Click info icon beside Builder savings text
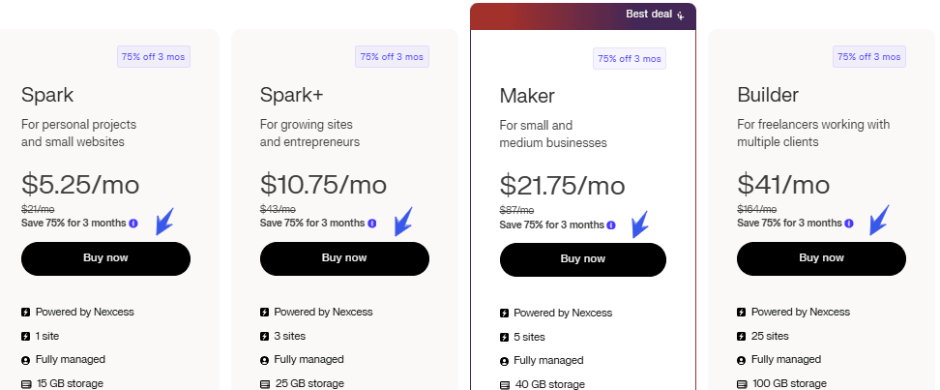940x390 pixels. tap(849, 224)
